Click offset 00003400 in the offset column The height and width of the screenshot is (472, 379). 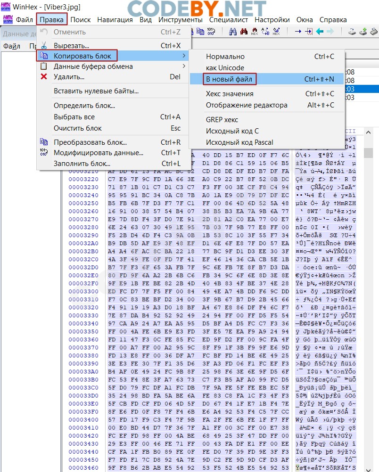(x=83, y=420)
